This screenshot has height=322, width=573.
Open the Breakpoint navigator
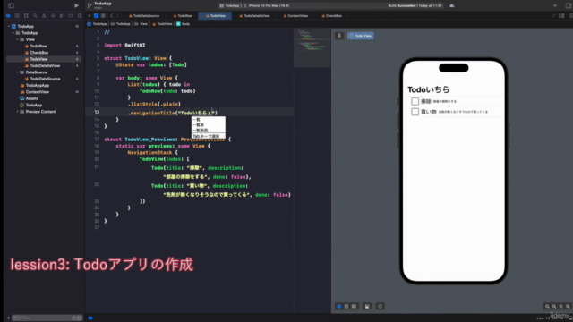tap(71, 16)
